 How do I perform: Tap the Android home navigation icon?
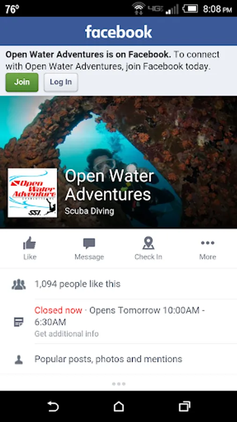tap(118, 407)
